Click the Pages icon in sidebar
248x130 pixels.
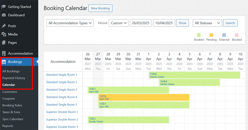(4, 42)
